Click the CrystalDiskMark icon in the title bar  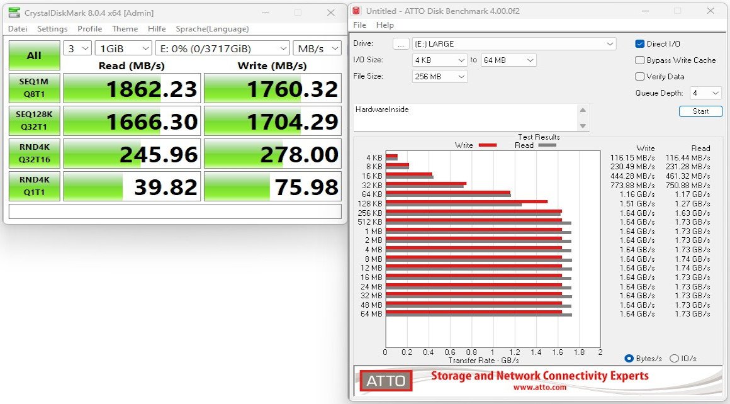[x=14, y=12]
